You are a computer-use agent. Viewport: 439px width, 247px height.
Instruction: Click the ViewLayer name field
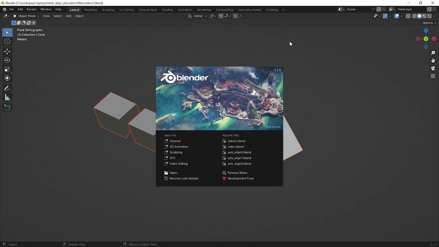click(x=411, y=9)
